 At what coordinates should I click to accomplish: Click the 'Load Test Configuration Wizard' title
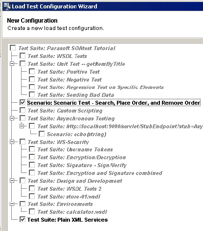pos(54,6)
